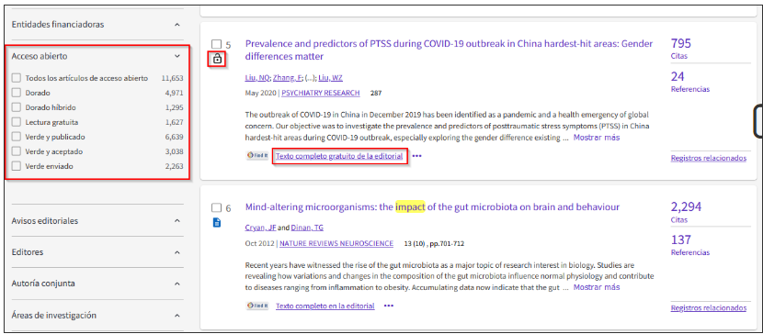
Task: Select result 6 checkbox
Action: (x=217, y=207)
